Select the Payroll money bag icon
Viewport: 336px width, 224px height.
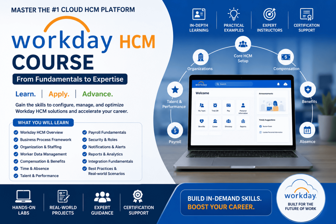[x=175, y=130]
